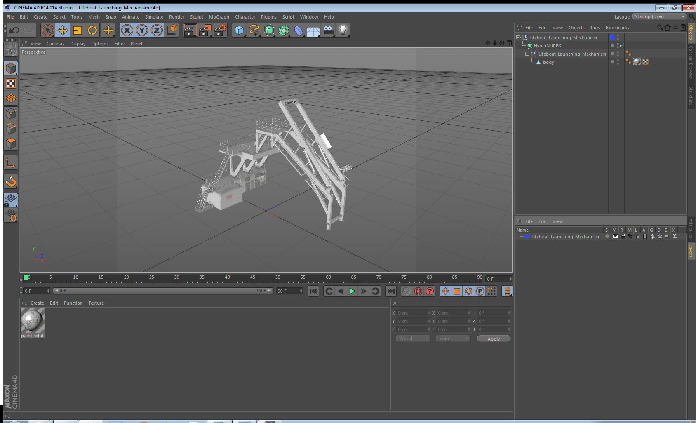Activate the Rotate tool
The width and height of the screenshot is (696, 423).
(x=92, y=30)
